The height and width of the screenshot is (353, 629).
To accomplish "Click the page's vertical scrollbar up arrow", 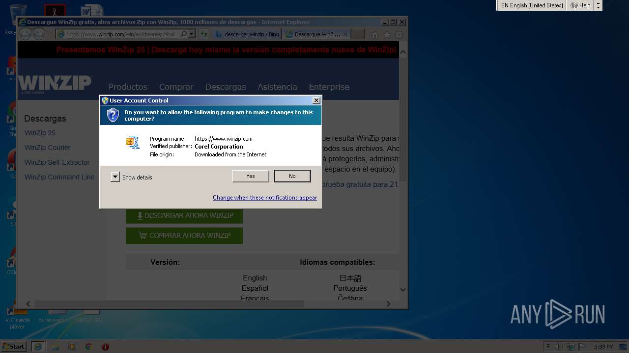I will coord(403,51).
